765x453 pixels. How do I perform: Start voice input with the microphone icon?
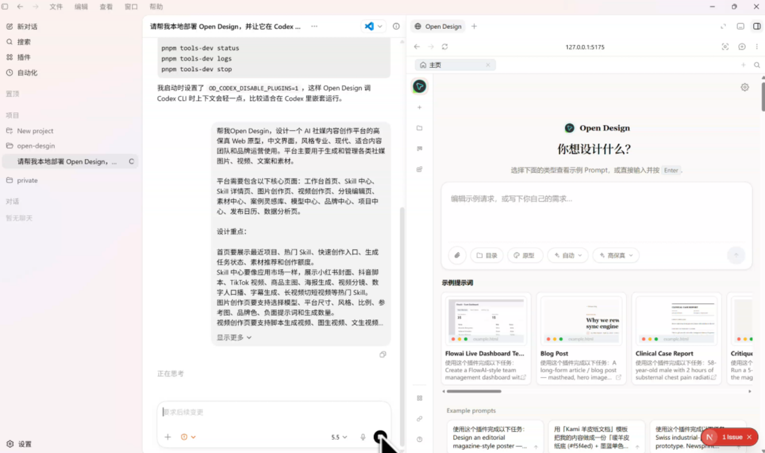coord(363,437)
